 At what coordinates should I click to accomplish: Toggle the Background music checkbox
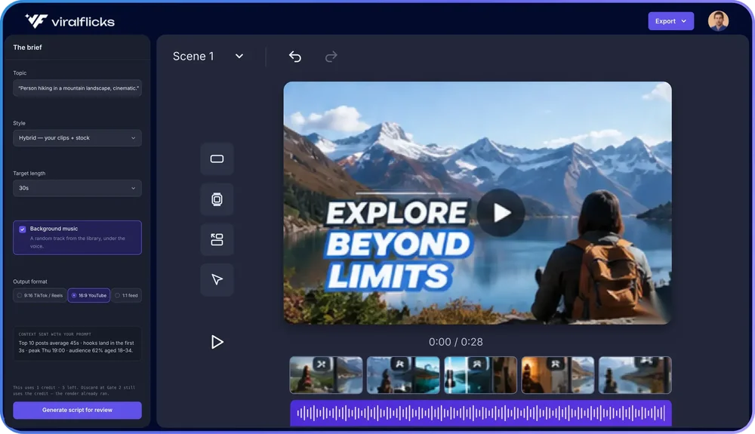click(x=22, y=229)
